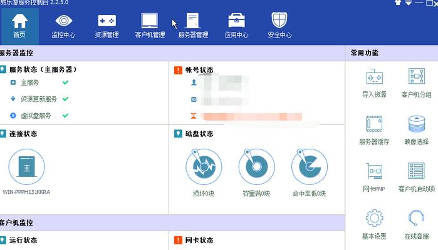The height and width of the screenshot is (250, 438).
Task: Click the 资源更新服务 label
Action: 39,99
